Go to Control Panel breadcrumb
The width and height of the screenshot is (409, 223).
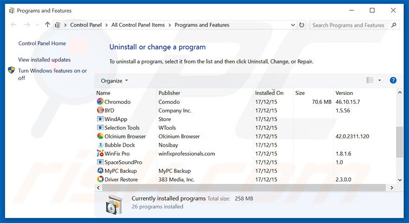click(86, 25)
